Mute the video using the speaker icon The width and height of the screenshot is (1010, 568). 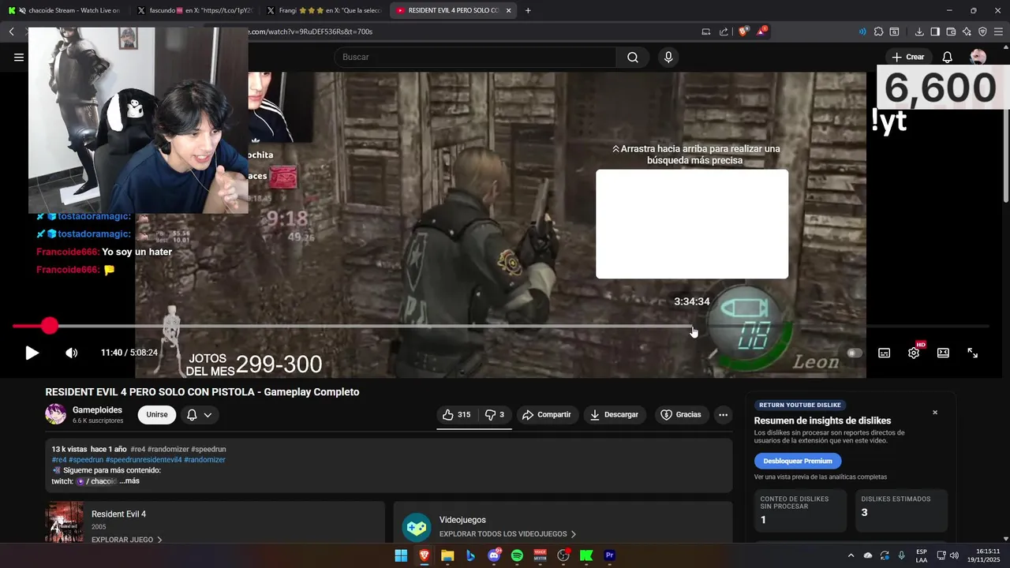click(x=71, y=353)
